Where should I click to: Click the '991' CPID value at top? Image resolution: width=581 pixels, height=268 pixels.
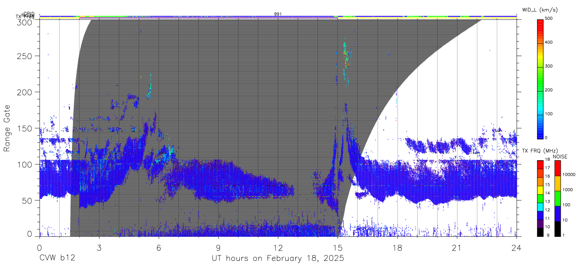click(278, 14)
